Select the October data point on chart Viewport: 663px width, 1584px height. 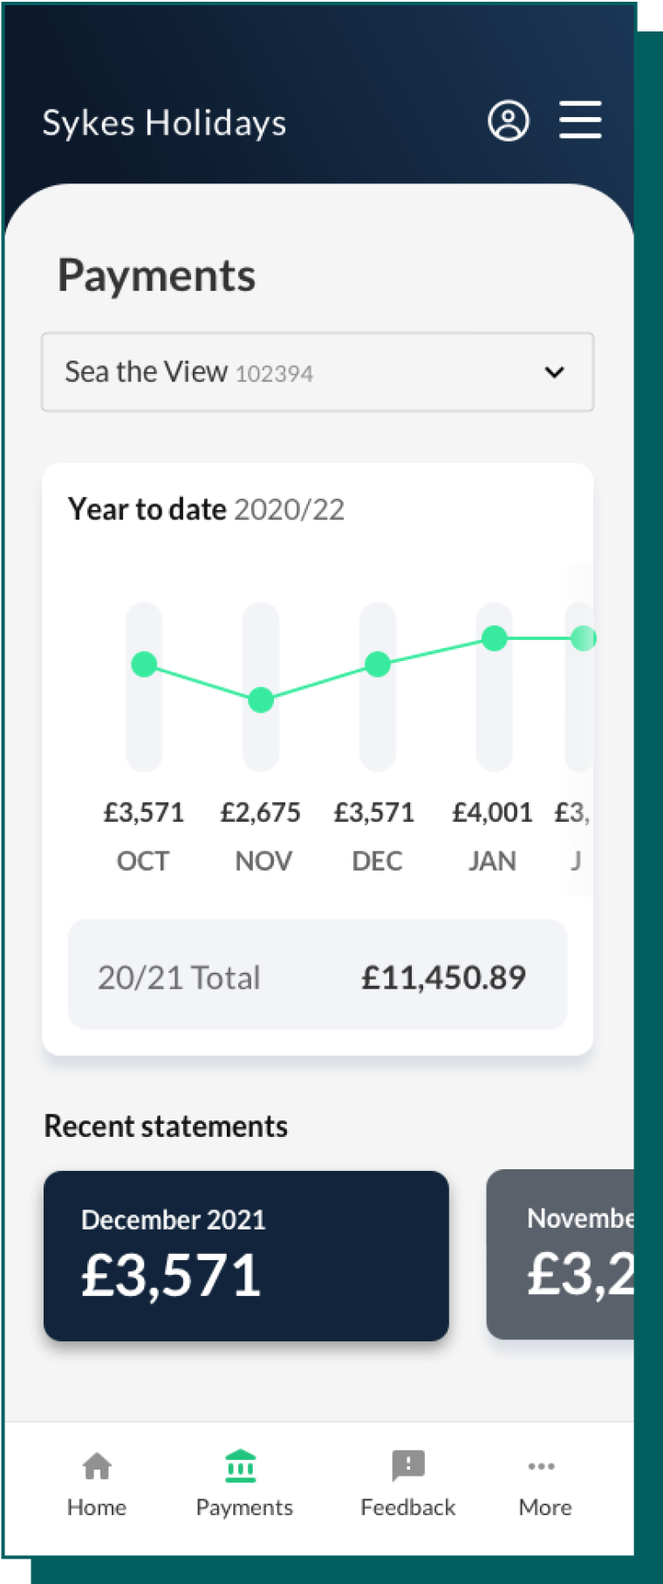[x=144, y=665]
